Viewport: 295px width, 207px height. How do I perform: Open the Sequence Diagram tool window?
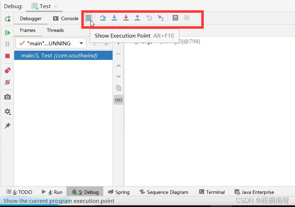tap(164, 192)
